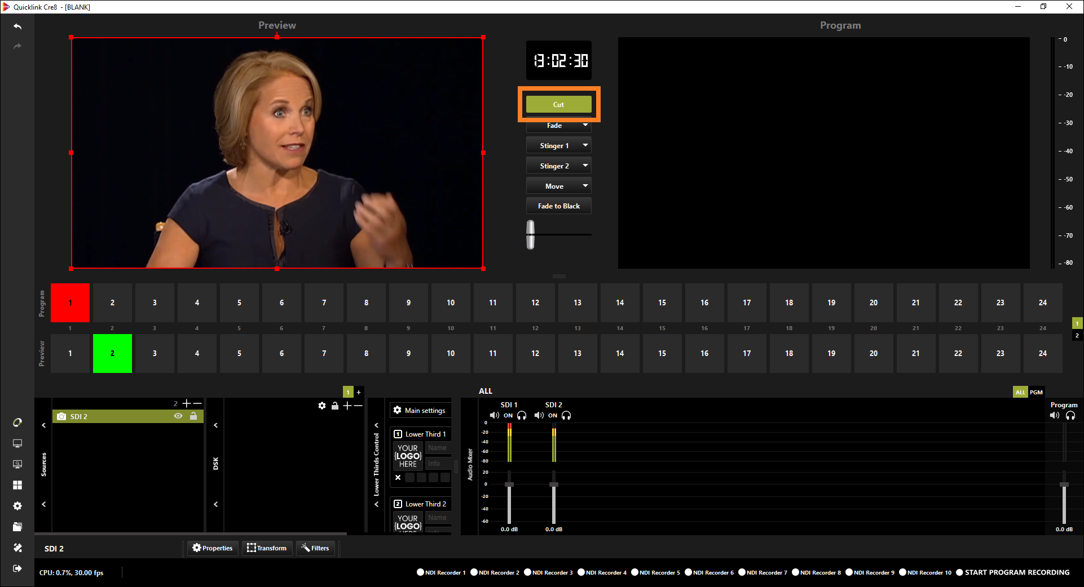This screenshot has width=1084, height=587.
Task: Select scene 5 in Preview row
Action: [239, 353]
